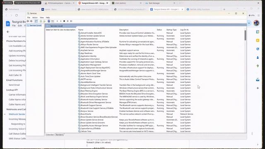The image size is (265, 149).
Task: Switch to the Standard tab
Action: click(59, 135)
